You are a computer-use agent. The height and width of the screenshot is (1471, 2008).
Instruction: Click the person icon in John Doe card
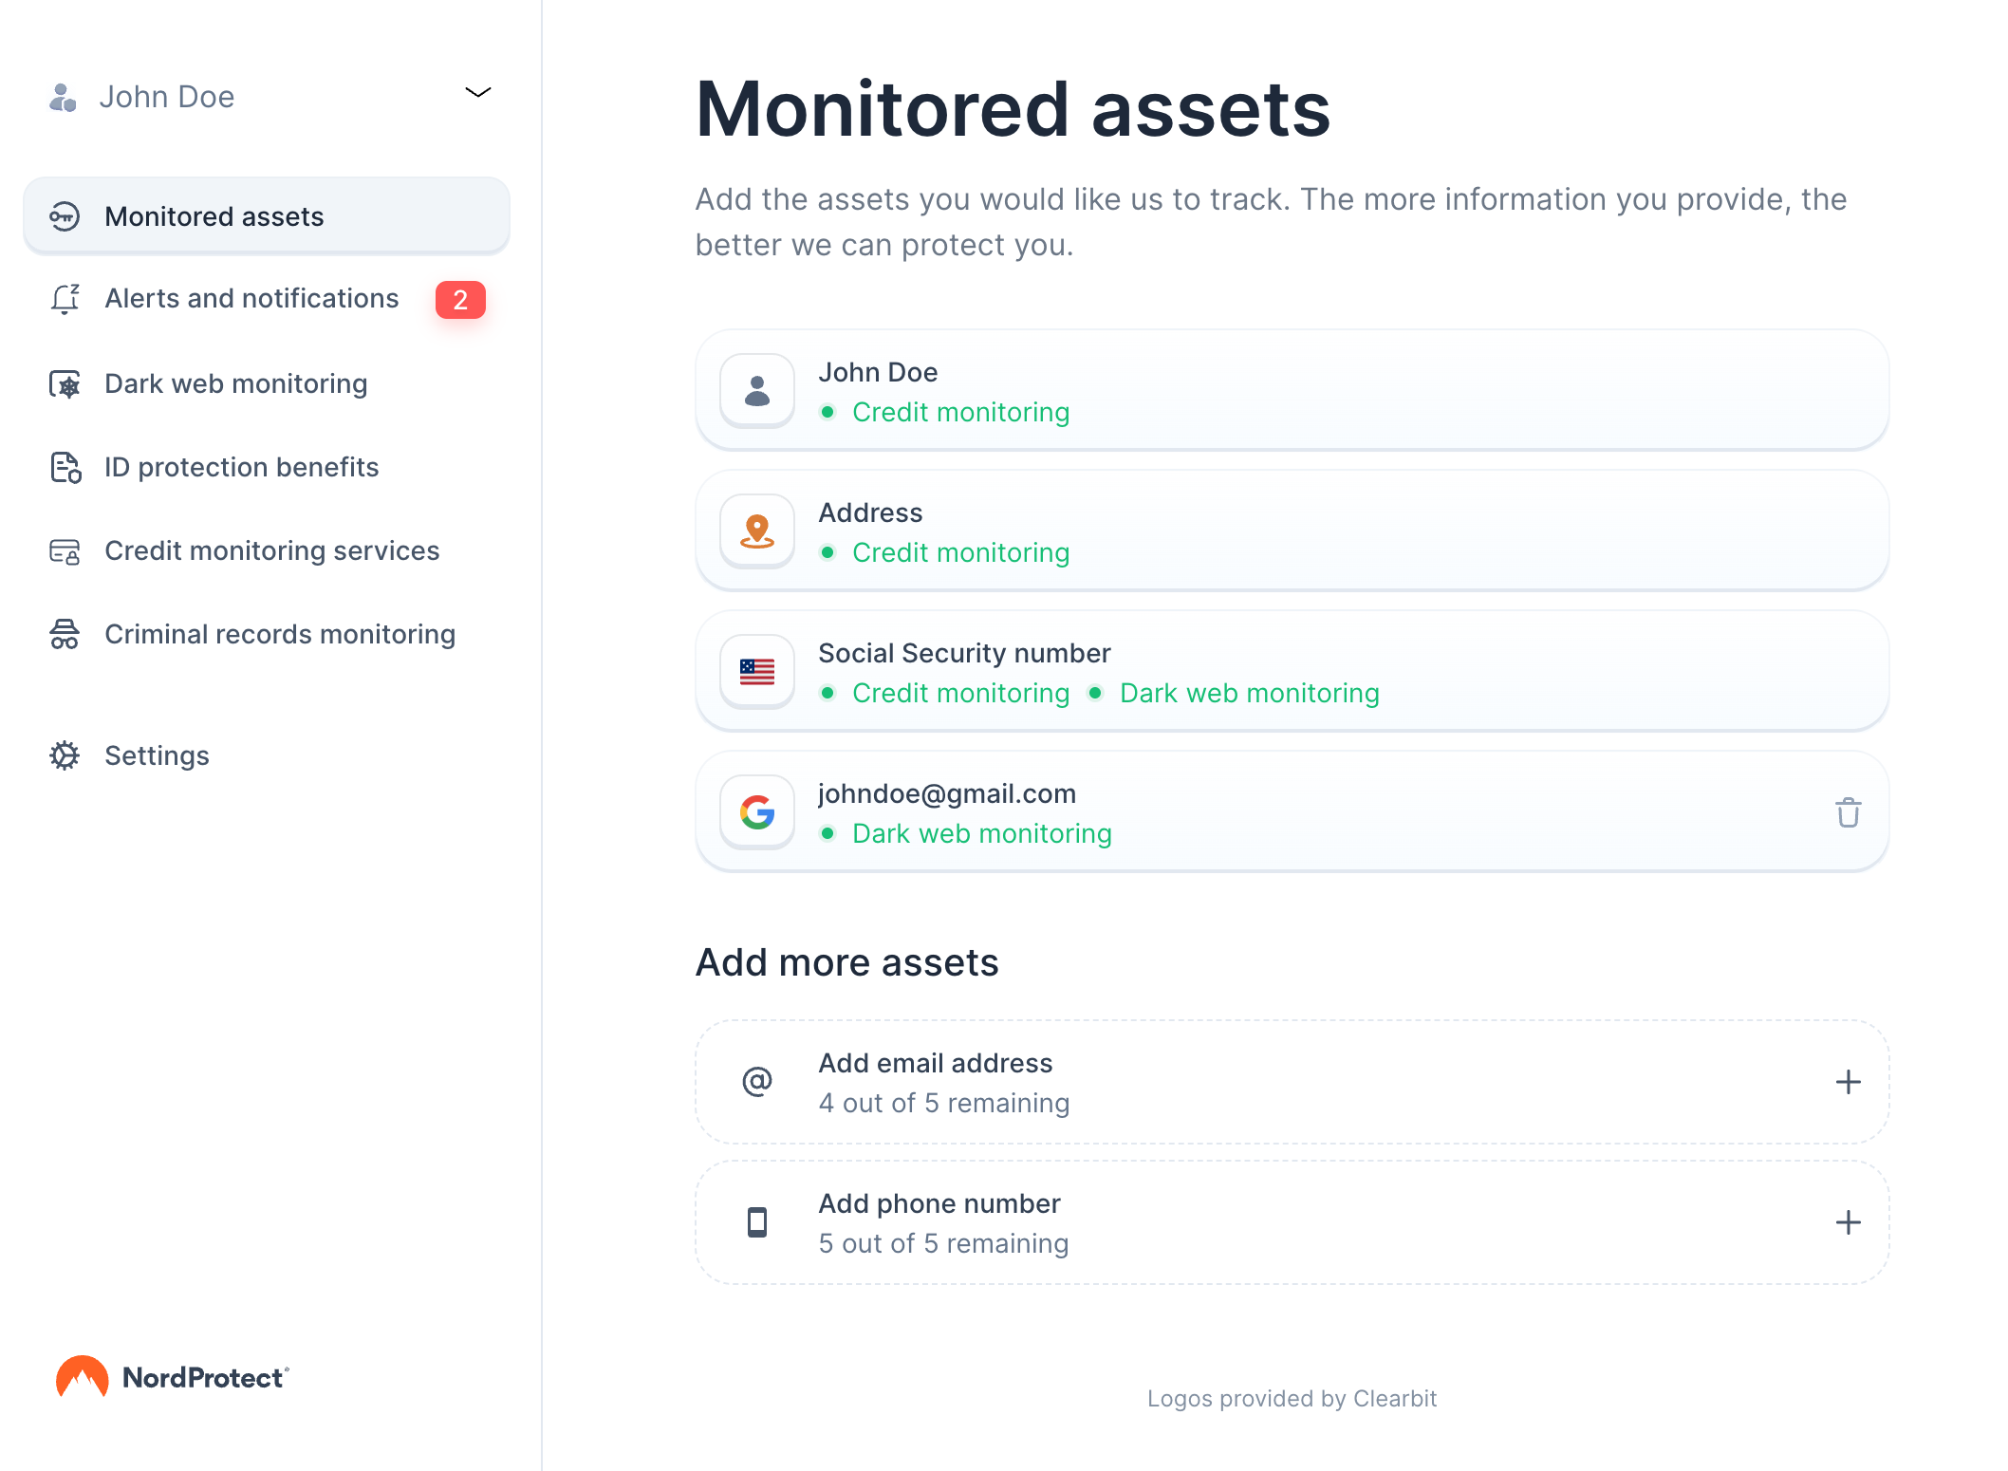point(756,391)
